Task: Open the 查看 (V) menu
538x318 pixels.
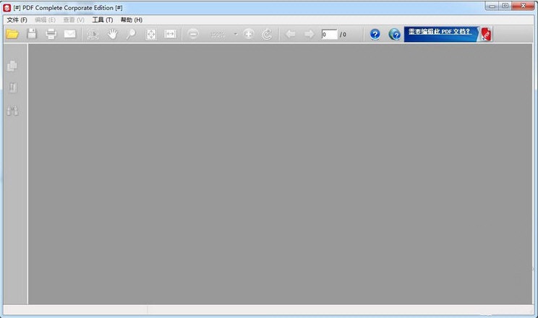Action: click(x=74, y=20)
